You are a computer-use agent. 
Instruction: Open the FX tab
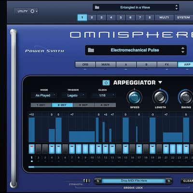[167, 65]
